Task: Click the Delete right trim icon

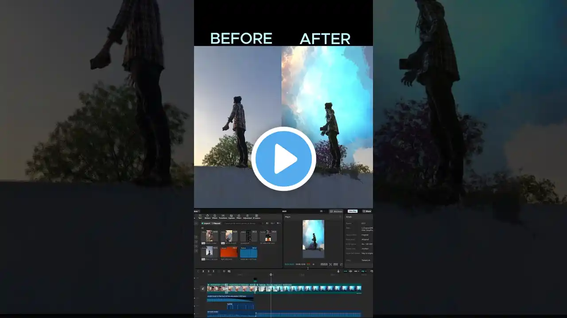Action: 214,271
